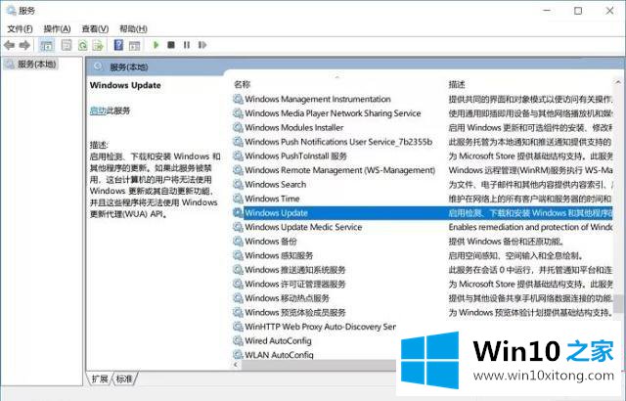Image resolution: width=626 pixels, height=401 pixels.
Task: Select the highlighted Windows Update row
Action: point(424,212)
